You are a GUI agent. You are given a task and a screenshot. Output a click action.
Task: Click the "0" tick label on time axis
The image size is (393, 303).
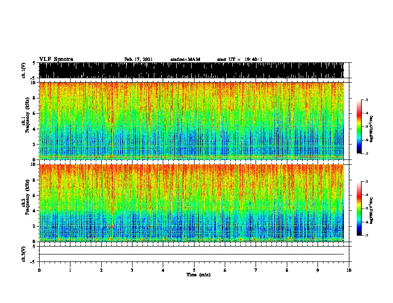coord(39,270)
